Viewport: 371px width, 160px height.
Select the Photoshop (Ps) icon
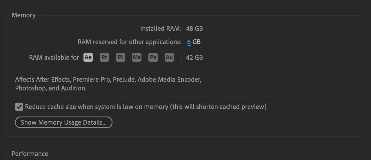point(153,57)
